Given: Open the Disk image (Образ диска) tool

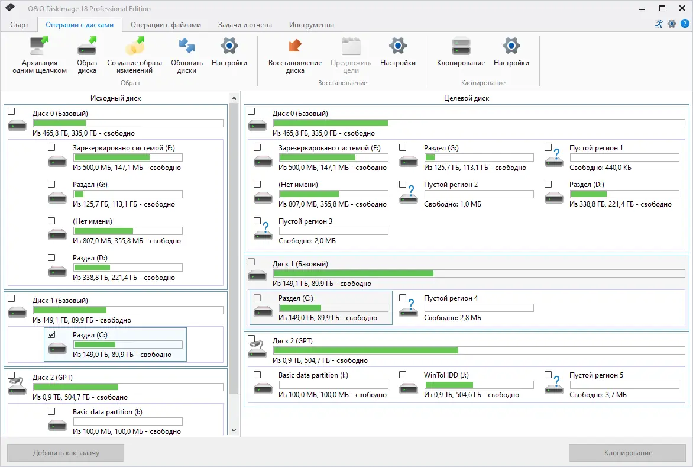Looking at the screenshot, I should (x=86, y=46).
